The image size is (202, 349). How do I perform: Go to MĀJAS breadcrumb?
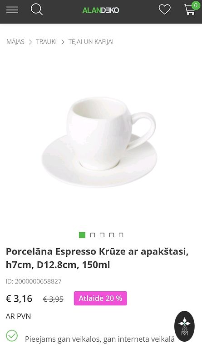[x=15, y=42]
